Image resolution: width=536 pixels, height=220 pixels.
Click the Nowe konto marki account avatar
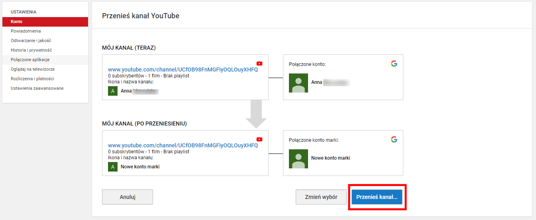[x=298, y=159]
